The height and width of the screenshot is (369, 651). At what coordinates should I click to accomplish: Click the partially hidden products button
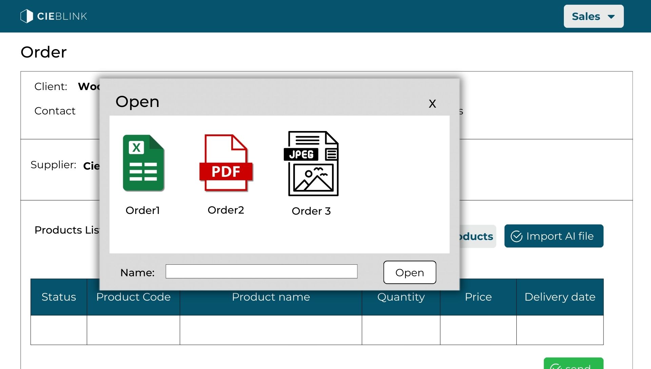477,236
